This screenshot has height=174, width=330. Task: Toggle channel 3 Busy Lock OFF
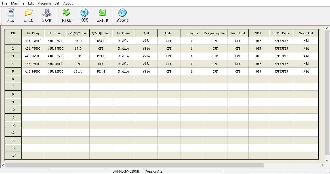[x=238, y=56]
